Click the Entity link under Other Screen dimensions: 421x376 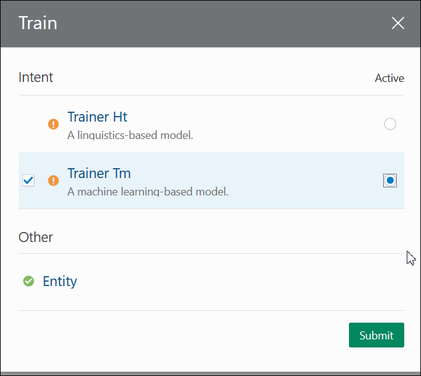pos(60,281)
